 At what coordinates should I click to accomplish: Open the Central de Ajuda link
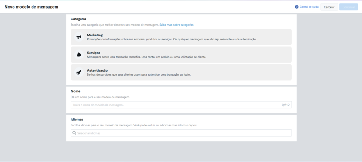309,7
